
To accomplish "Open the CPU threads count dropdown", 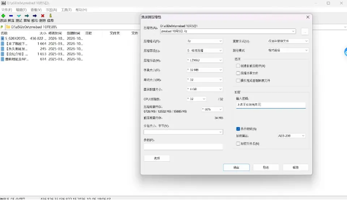I will (x=197, y=99).
